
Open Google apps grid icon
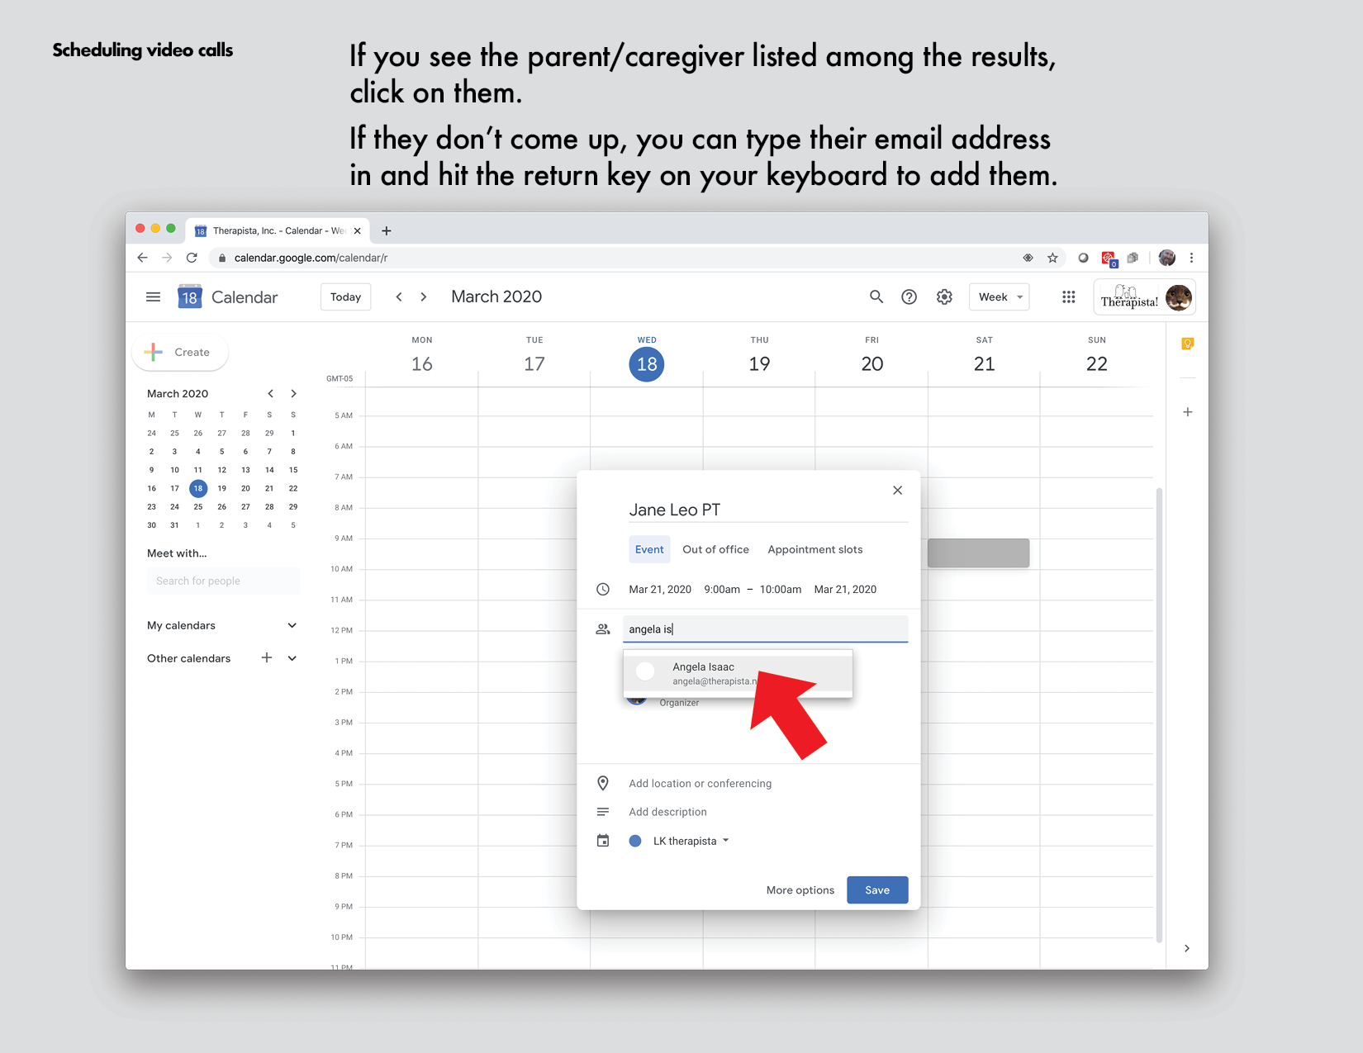(x=1068, y=296)
